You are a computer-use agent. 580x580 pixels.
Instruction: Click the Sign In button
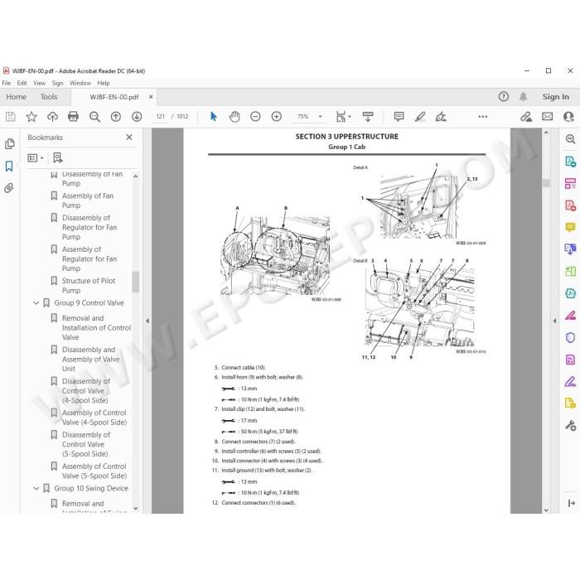click(x=556, y=97)
